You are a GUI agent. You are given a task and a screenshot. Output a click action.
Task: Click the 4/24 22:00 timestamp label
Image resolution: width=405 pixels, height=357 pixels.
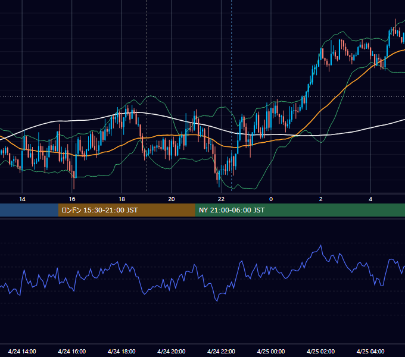point(221,351)
